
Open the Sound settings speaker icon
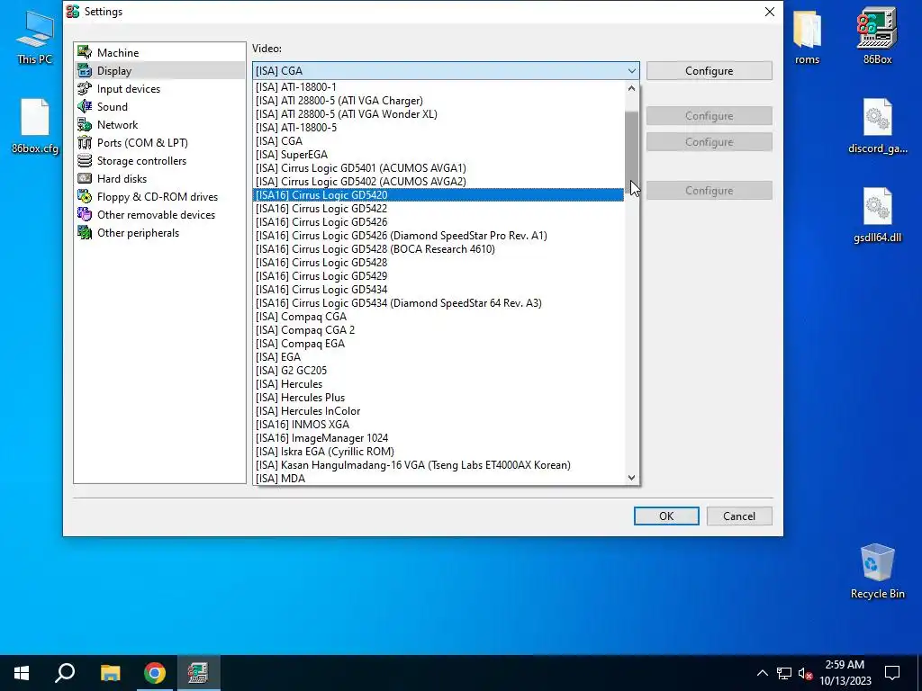[x=85, y=106]
